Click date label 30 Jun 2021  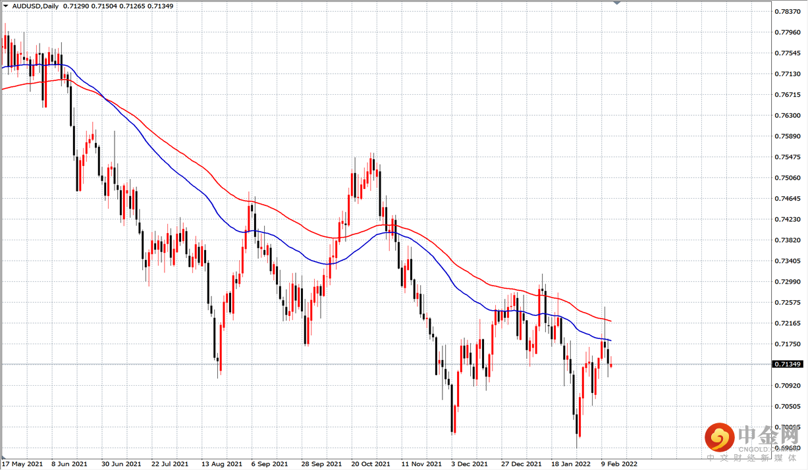click(x=120, y=463)
